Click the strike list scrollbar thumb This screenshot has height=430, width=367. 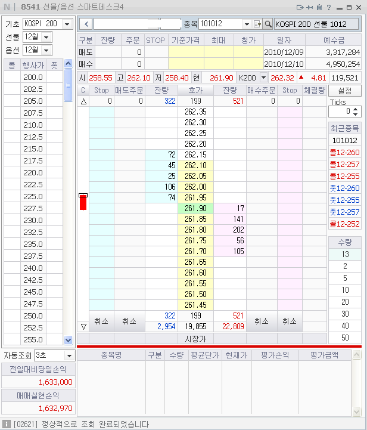pos(68,85)
